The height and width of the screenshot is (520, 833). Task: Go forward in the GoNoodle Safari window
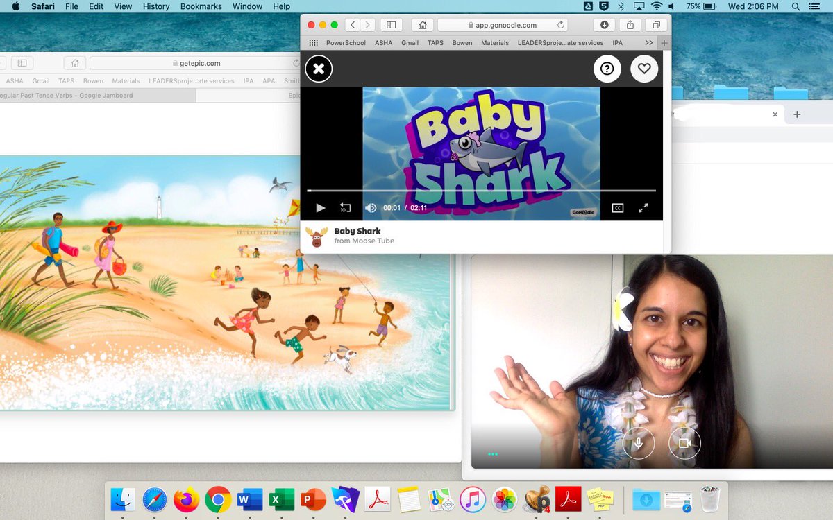(367, 25)
